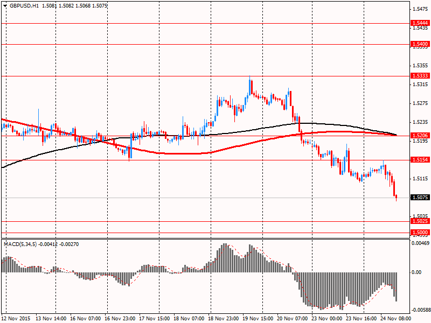
Task: Click the 1.5444 red price level label
Action: pyautogui.click(x=420, y=23)
